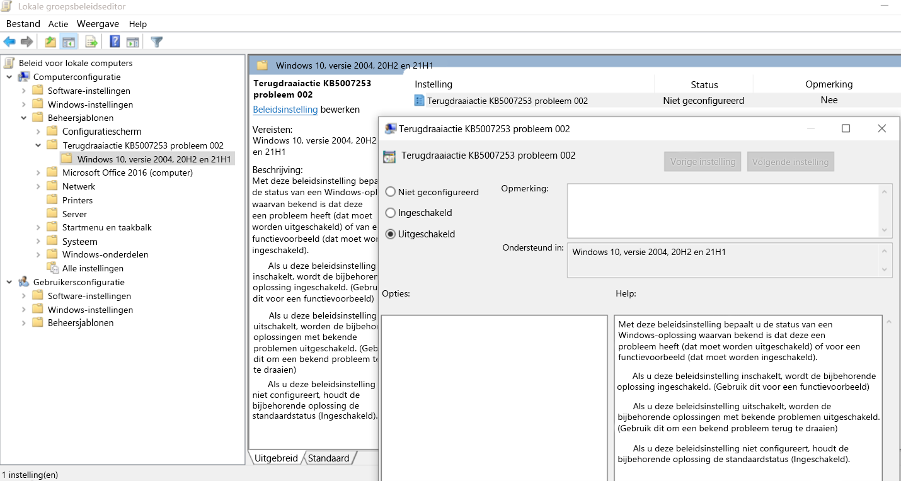The image size is (901, 481).
Task: Click the Help panel scroll-up arrow
Action: coord(889,322)
